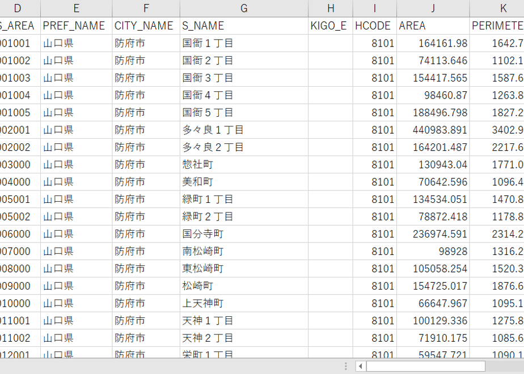Click S_AREA code ending 006000
The width and height of the screenshot is (524, 374).
pyautogui.click(x=20, y=234)
